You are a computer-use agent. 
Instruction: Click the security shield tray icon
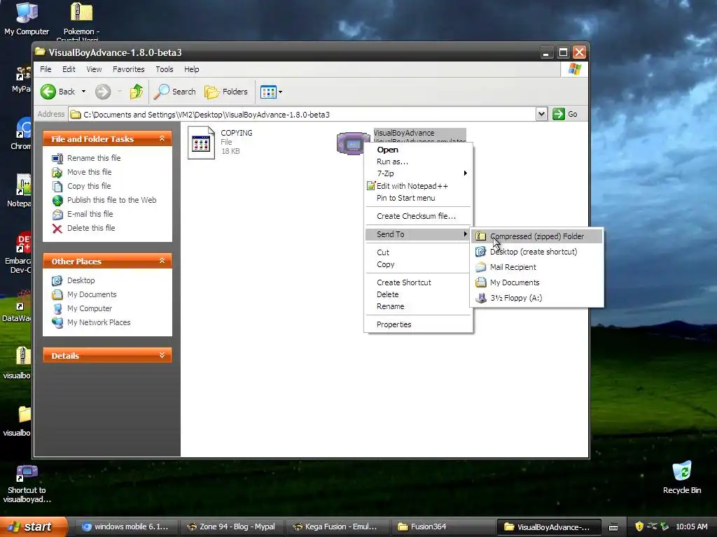(639, 527)
